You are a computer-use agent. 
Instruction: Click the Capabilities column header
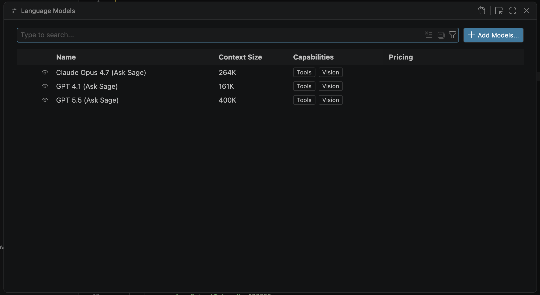(313, 57)
